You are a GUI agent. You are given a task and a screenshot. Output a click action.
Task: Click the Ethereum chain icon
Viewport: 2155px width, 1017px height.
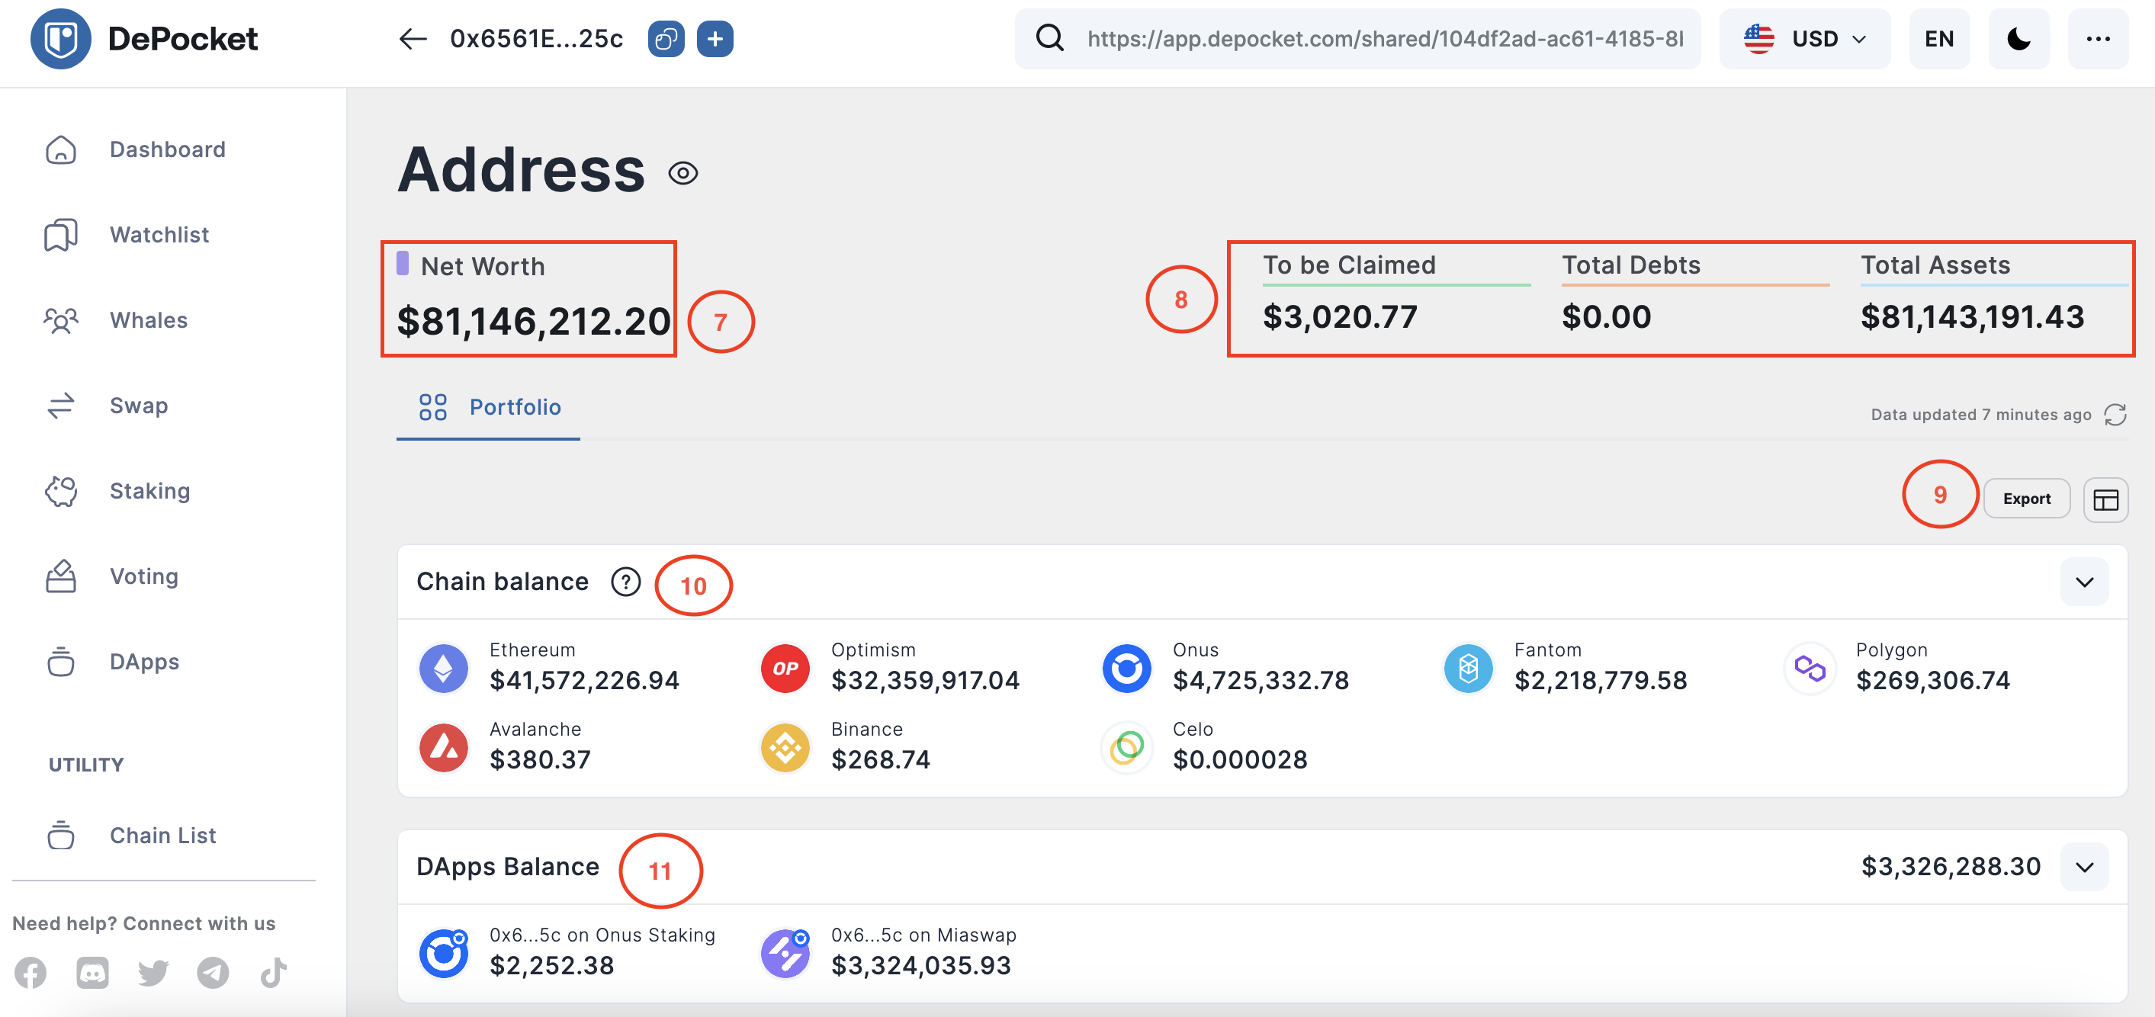[443, 667]
